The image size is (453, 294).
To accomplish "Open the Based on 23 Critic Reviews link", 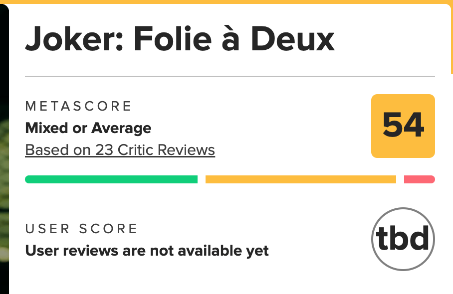I will [120, 149].
